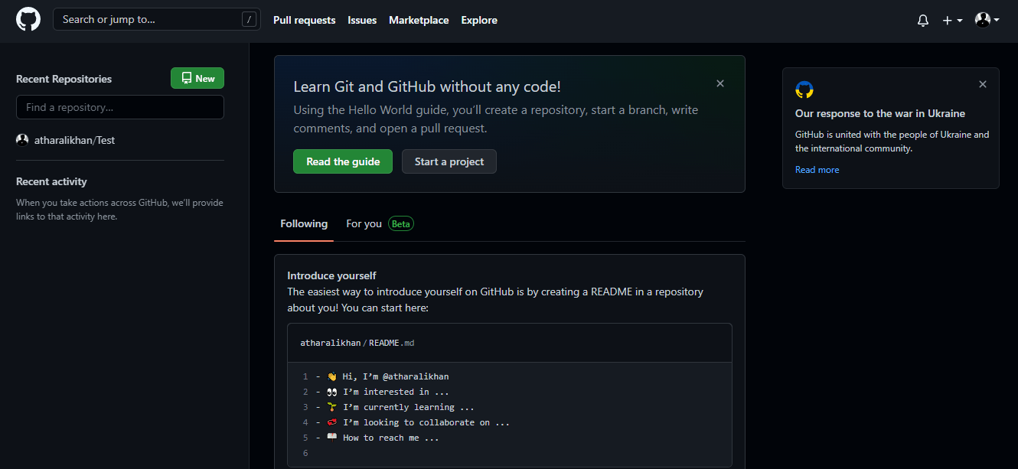This screenshot has height=469, width=1018.
Task: Switch to the For you tab
Action: (364, 223)
